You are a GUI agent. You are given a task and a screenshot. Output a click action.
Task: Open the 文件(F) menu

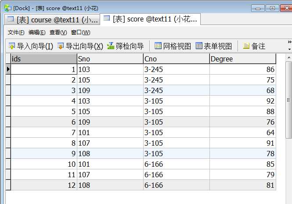16,32
